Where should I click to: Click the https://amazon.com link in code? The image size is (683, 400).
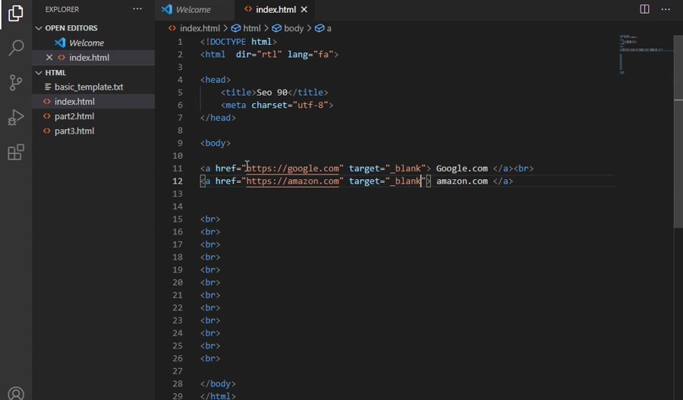click(x=292, y=181)
